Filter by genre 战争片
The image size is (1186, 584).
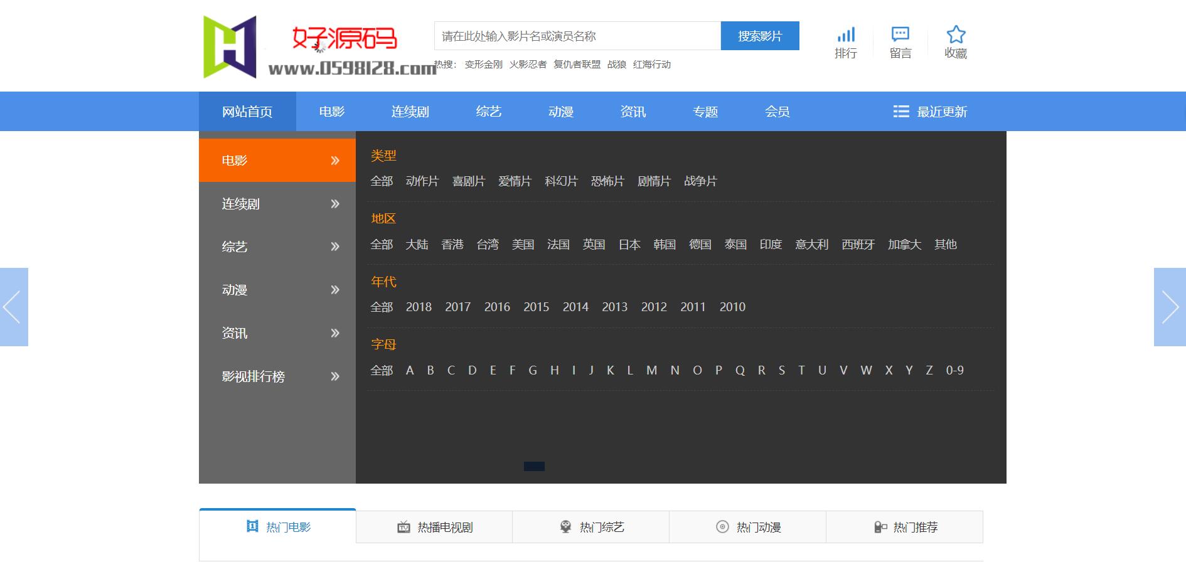700,181
